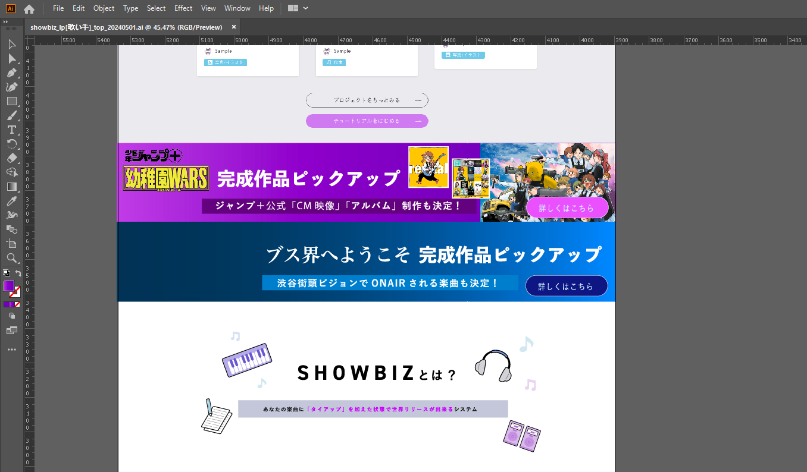Expand the toolbar with double arrows
The image size is (807, 472).
point(5,22)
